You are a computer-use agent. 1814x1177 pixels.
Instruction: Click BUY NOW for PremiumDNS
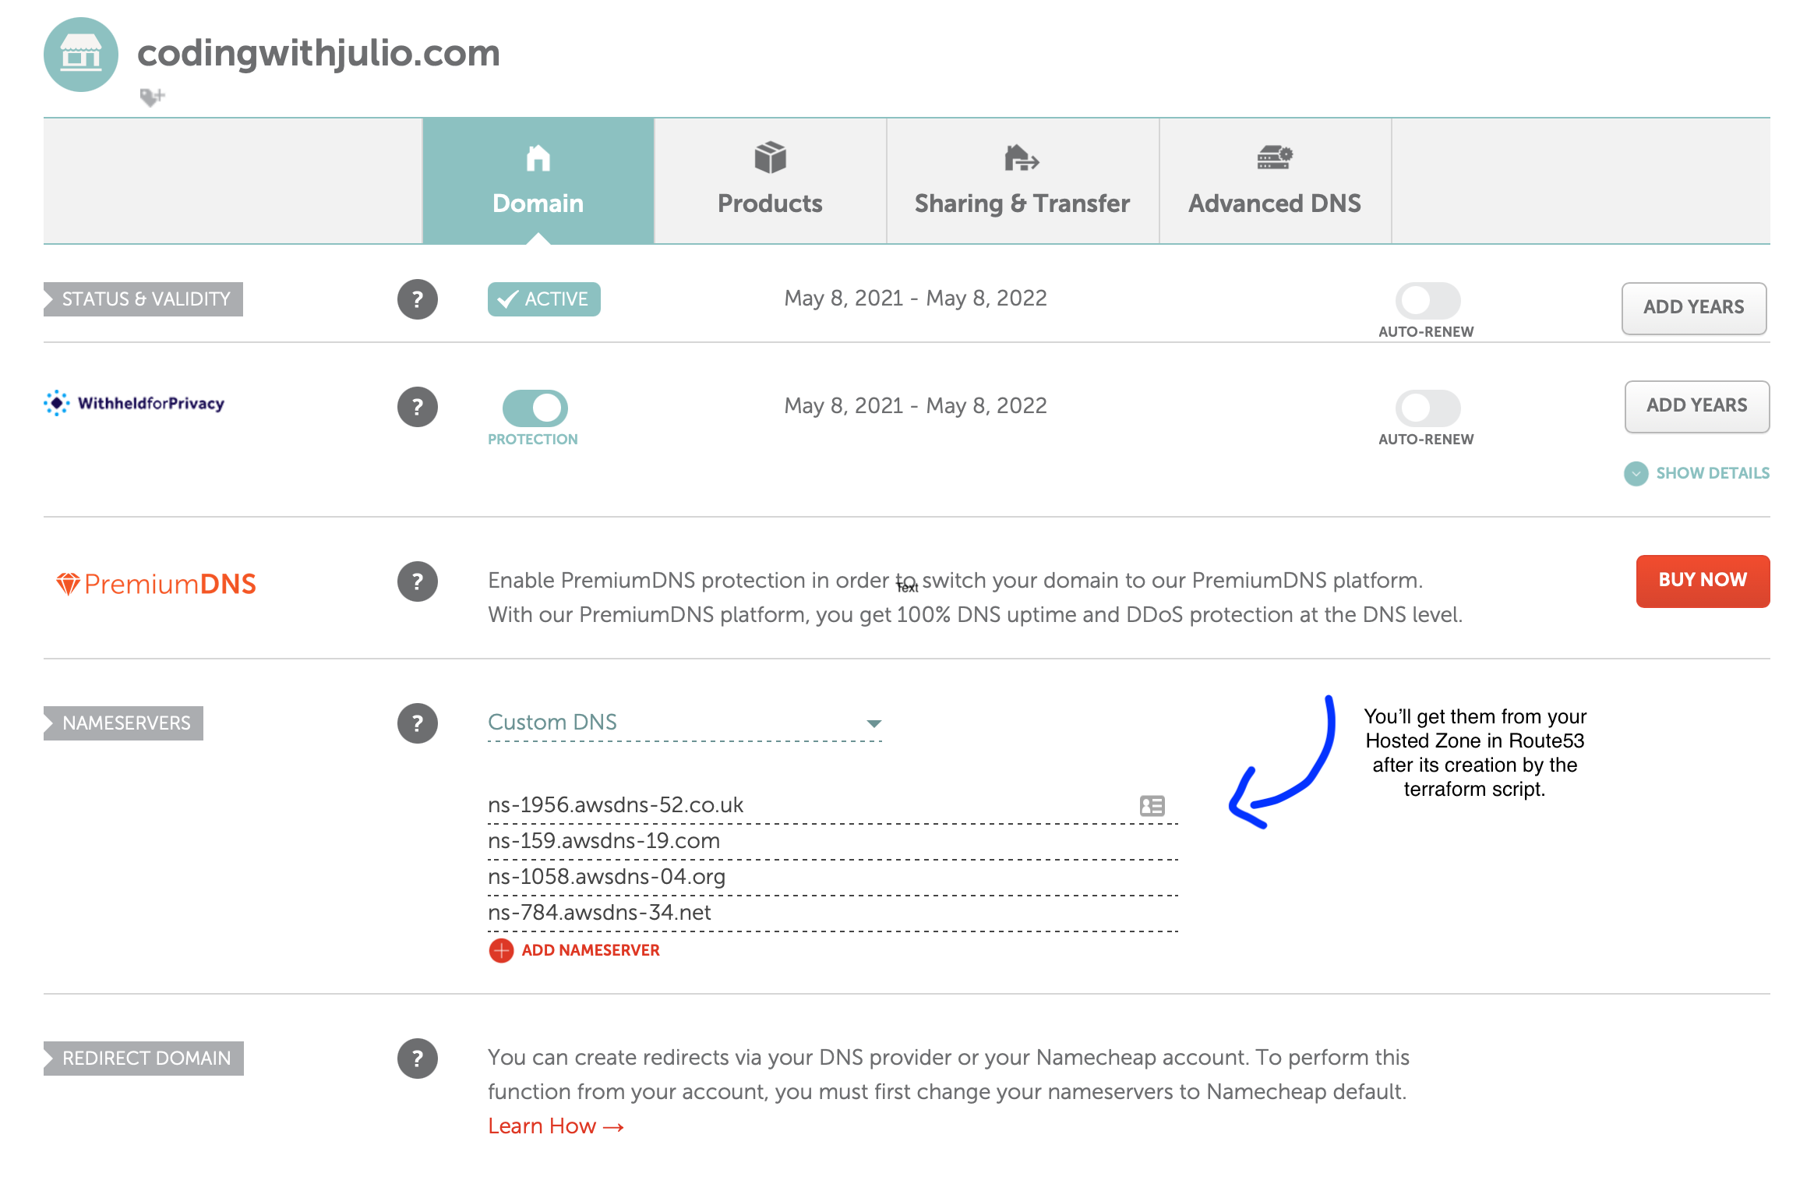(x=1699, y=581)
